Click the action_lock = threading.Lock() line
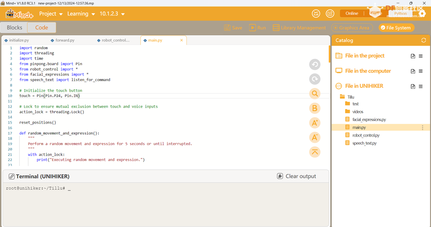Viewport: 431px width, 227px height. 52,112
